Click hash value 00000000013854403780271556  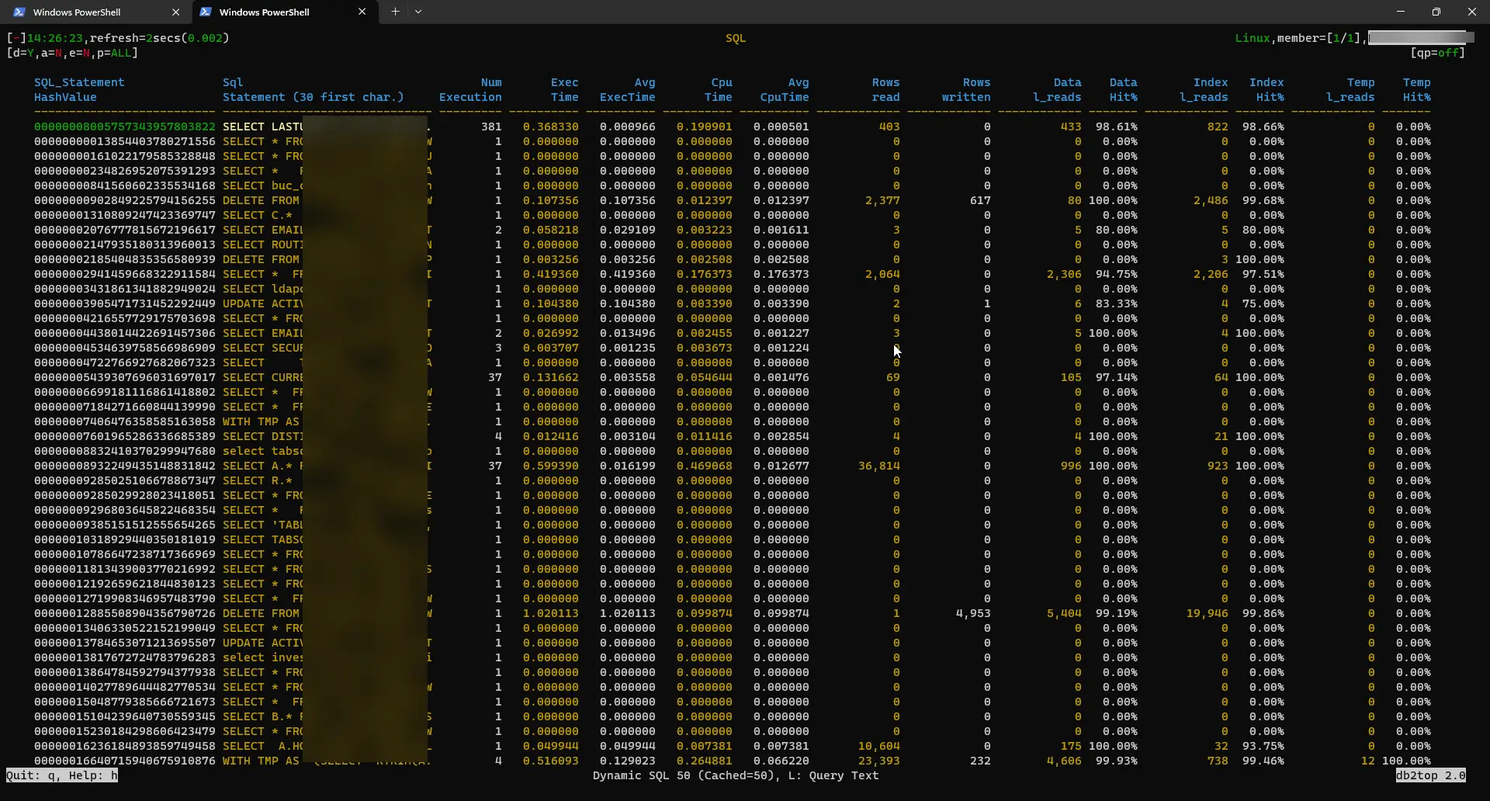pos(125,141)
